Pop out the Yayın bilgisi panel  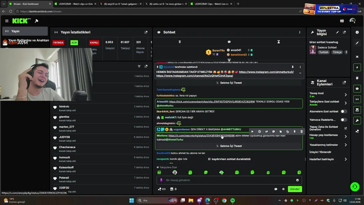(x=344, y=32)
